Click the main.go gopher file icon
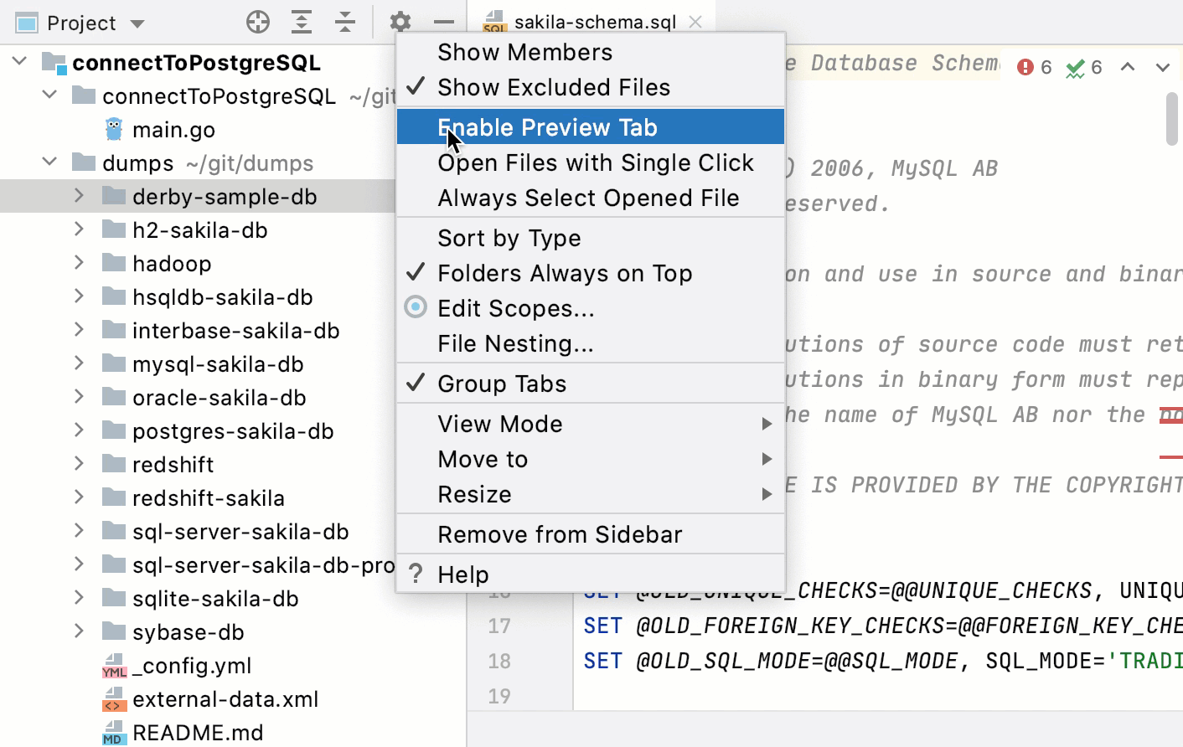The width and height of the screenshot is (1183, 747). coord(114,130)
